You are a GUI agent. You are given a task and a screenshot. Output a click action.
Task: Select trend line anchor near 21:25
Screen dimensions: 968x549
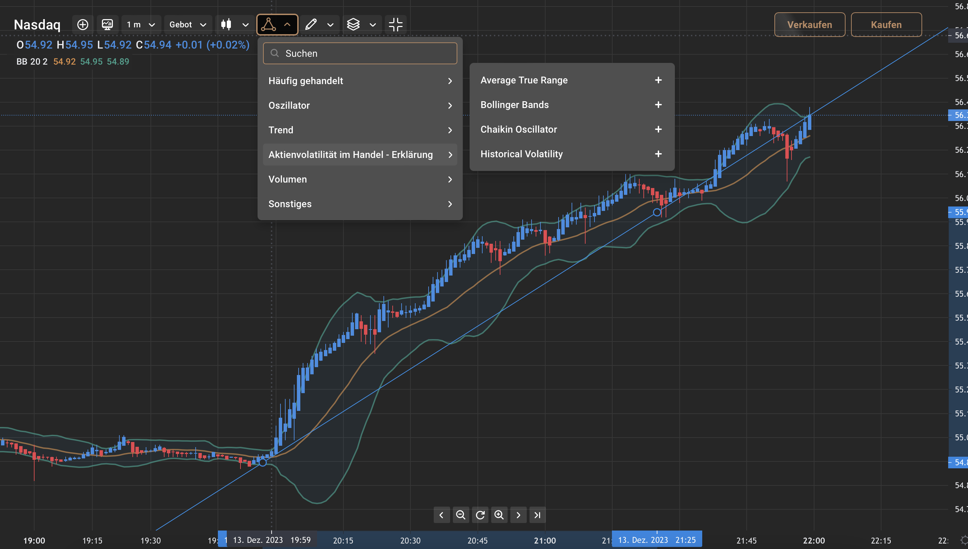coord(657,212)
